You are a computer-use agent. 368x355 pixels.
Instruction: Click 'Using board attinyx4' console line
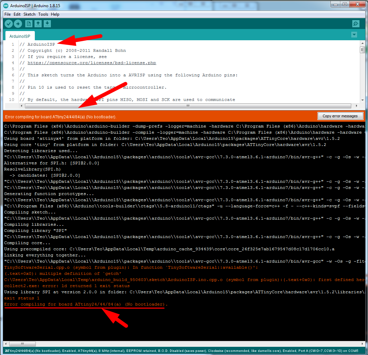point(172,138)
